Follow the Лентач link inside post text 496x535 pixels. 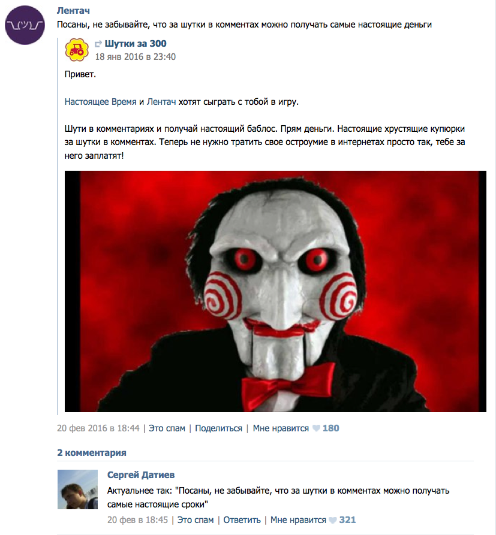coord(161,102)
